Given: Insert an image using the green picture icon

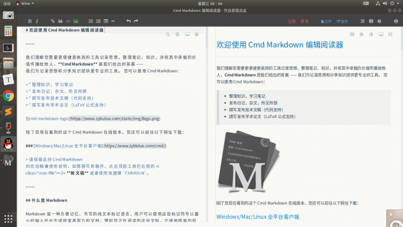Looking at the screenshot, I should click(76, 21).
